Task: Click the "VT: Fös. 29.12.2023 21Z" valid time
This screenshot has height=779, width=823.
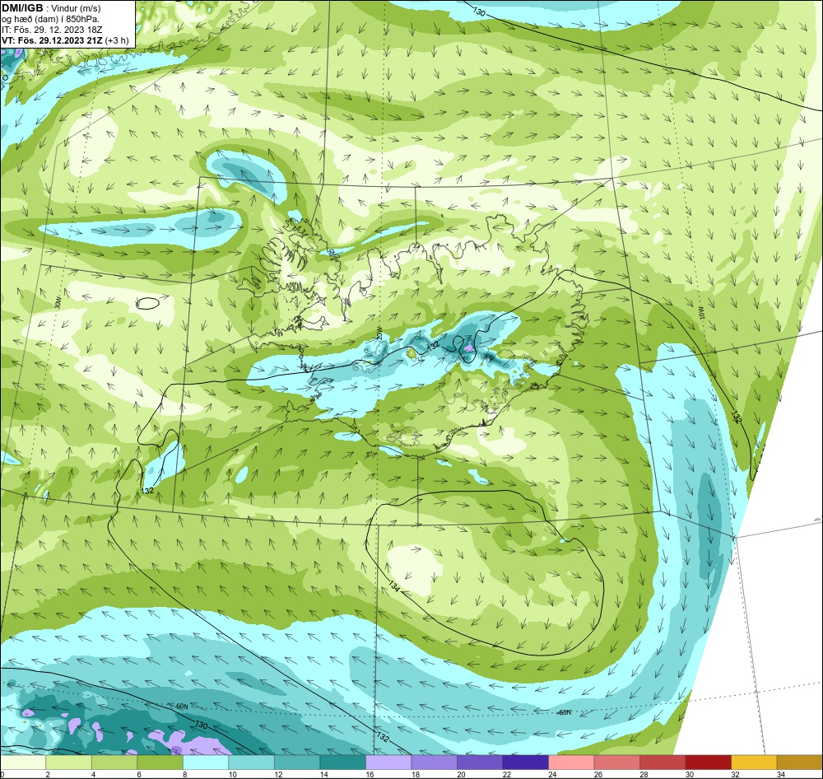Action: pos(52,40)
